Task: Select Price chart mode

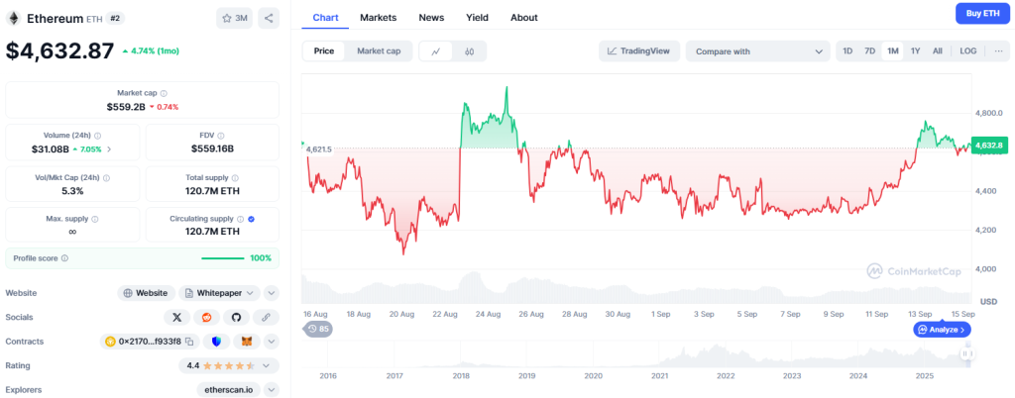Action: [324, 51]
